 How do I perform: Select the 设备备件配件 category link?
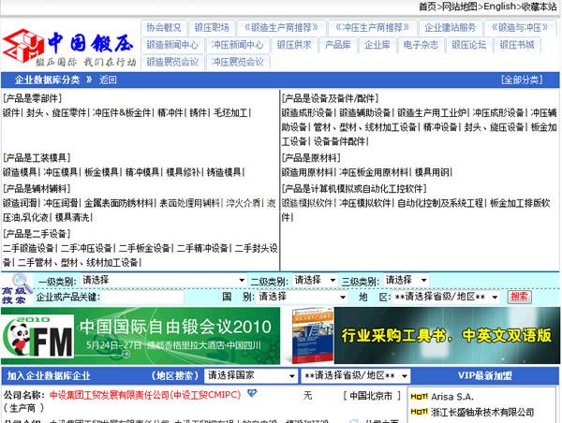[339, 141]
